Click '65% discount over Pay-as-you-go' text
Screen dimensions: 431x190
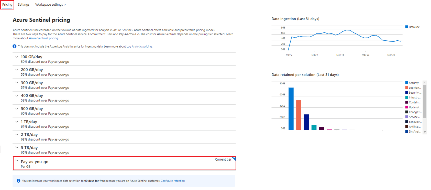(45, 152)
